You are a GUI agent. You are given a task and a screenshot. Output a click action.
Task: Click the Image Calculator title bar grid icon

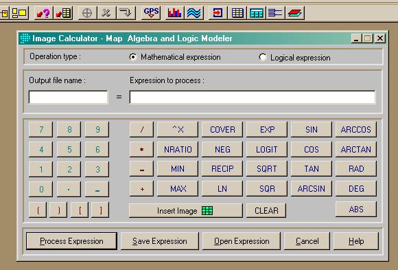coord(25,38)
